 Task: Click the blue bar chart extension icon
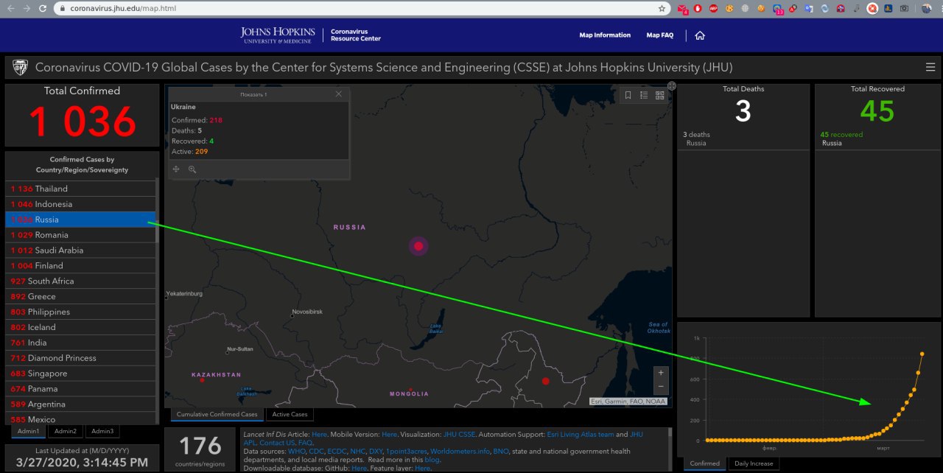pyautogui.click(x=888, y=9)
